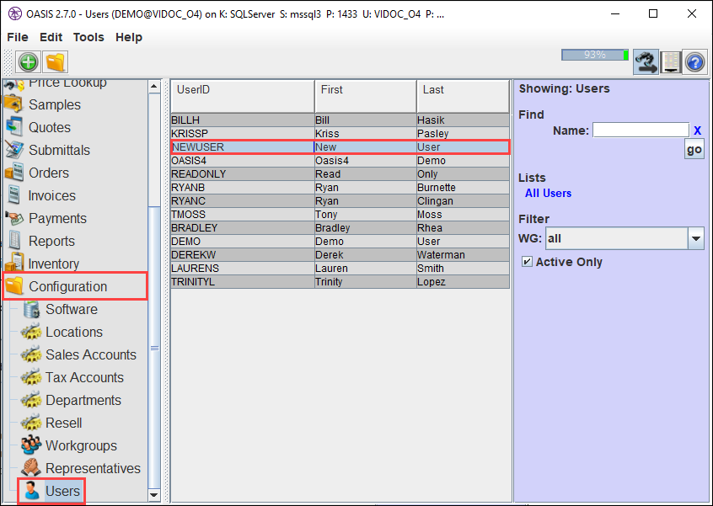Click the DEREKW user ID cell

pyautogui.click(x=243, y=255)
